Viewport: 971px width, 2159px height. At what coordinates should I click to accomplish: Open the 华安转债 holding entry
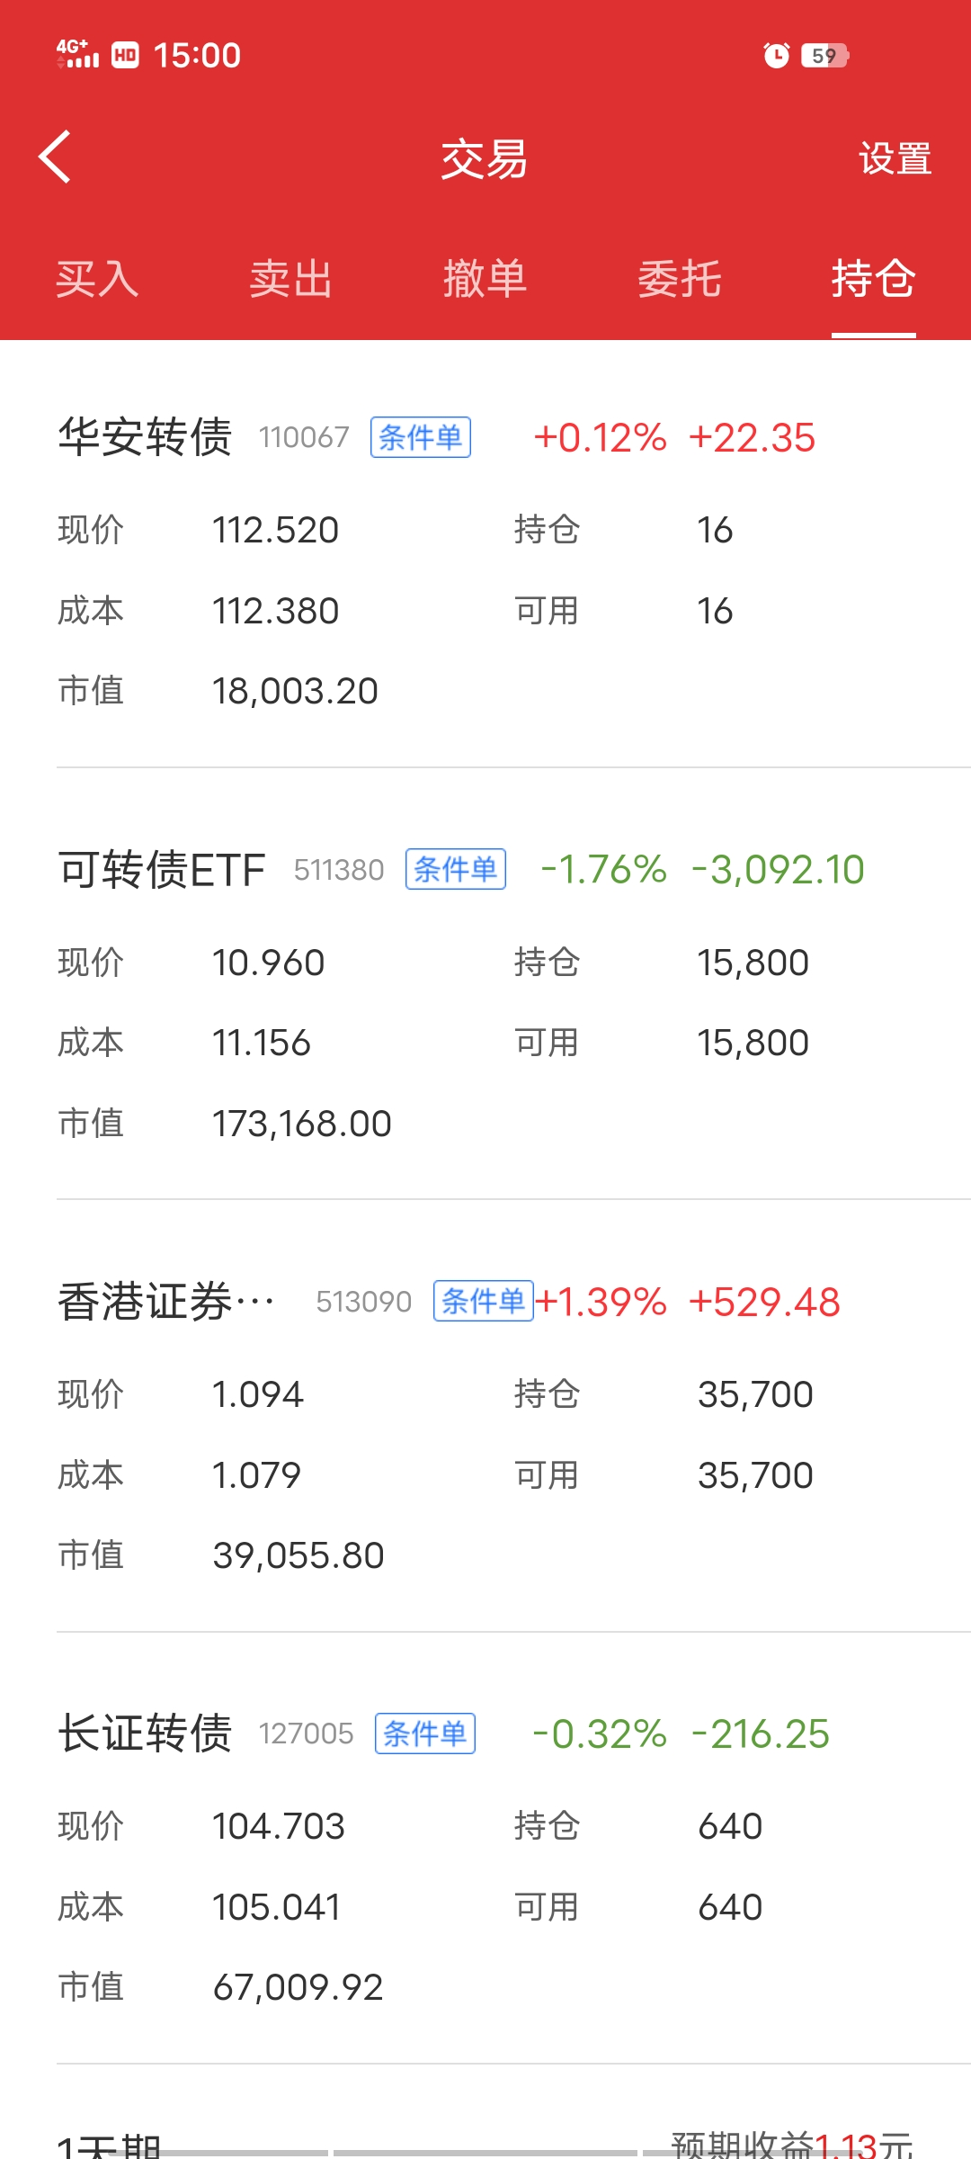tap(146, 438)
